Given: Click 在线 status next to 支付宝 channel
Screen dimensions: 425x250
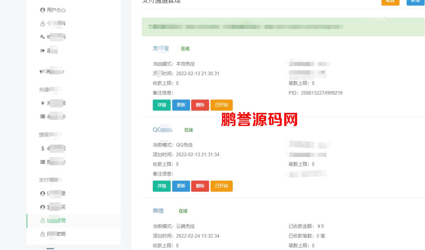Looking at the screenshot, I should pyautogui.click(x=185, y=49).
